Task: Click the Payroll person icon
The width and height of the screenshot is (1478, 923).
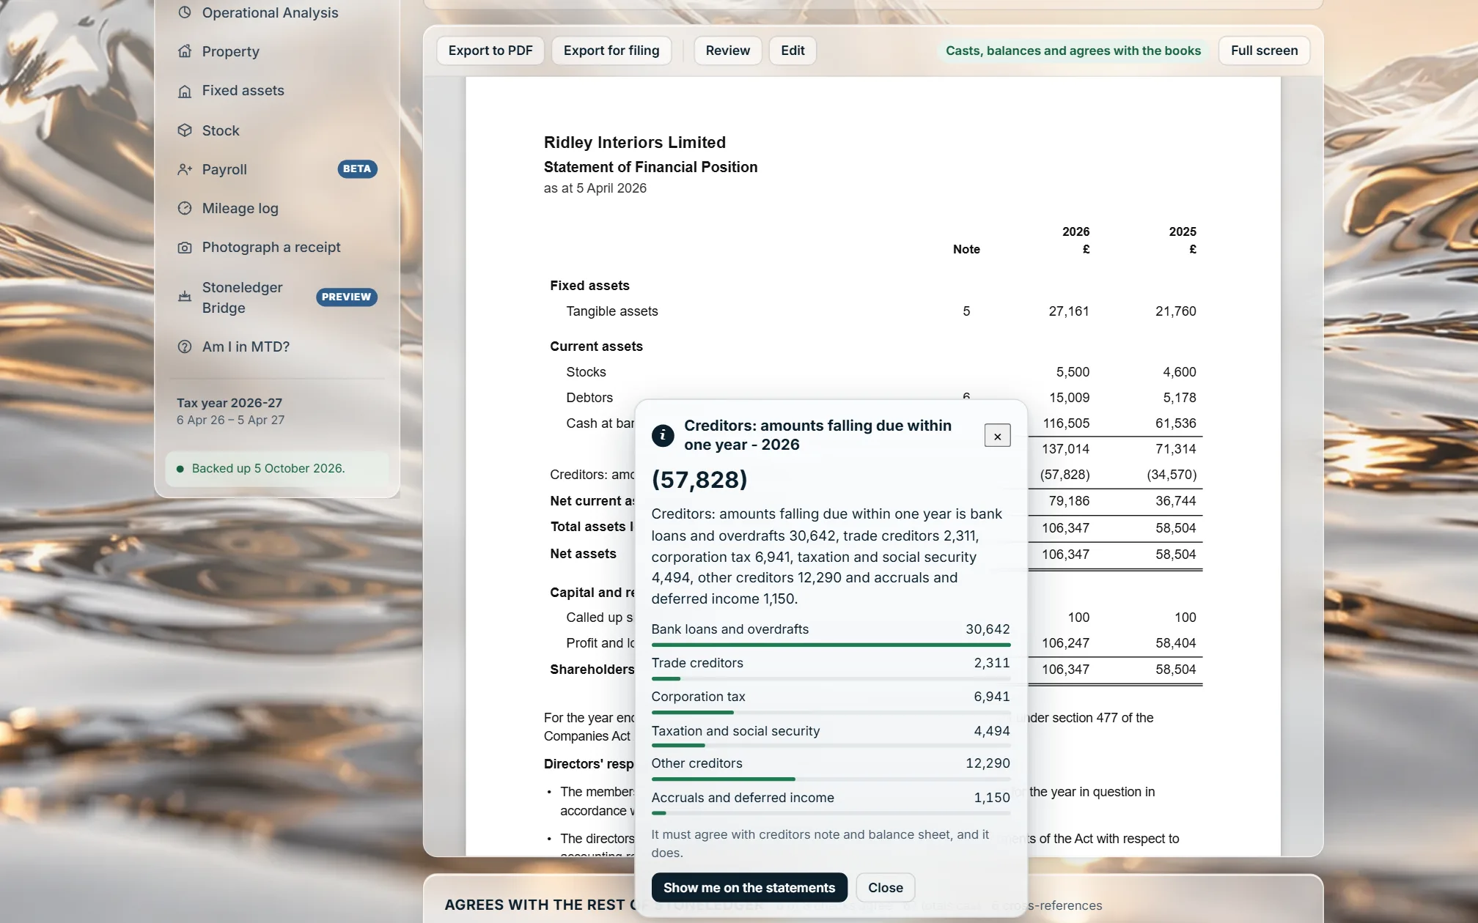Action: coord(185,169)
